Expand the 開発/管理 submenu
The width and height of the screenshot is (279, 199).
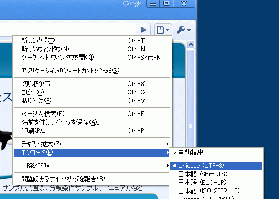coord(92,166)
